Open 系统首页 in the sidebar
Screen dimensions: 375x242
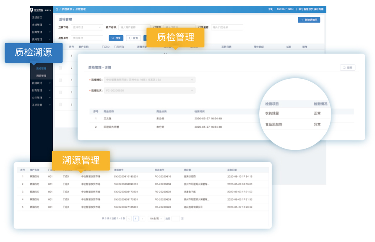(37, 18)
